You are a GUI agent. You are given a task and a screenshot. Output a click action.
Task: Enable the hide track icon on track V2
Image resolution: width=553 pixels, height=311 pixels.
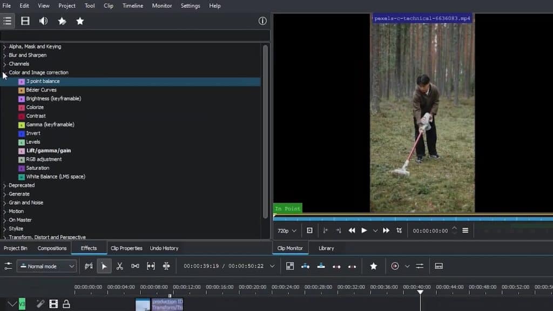pyautogui.click(x=53, y=303)
